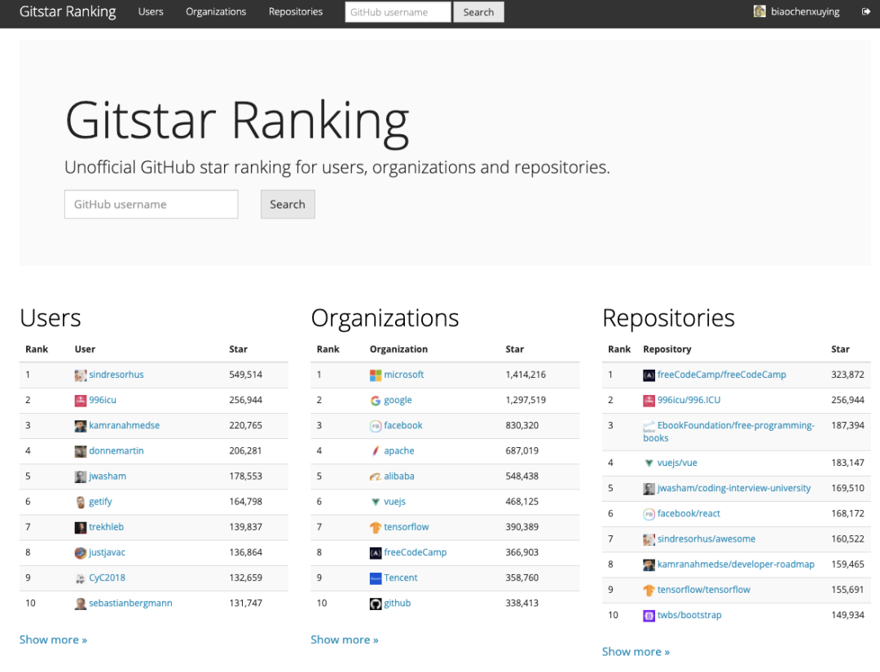Click the vuejs organization logo icon
Screen dimensions: 880x672
(376, 502)
